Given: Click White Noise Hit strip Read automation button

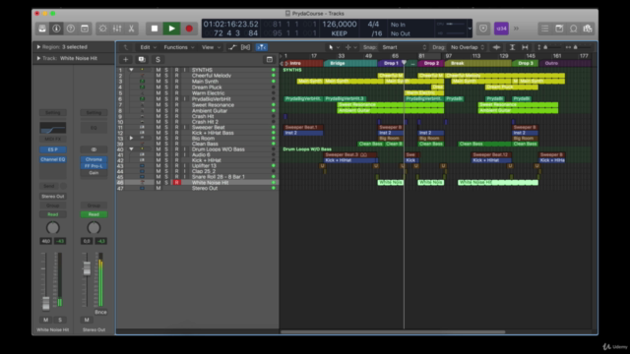Looking at the screenshot, I should click(x=52, y=214).
